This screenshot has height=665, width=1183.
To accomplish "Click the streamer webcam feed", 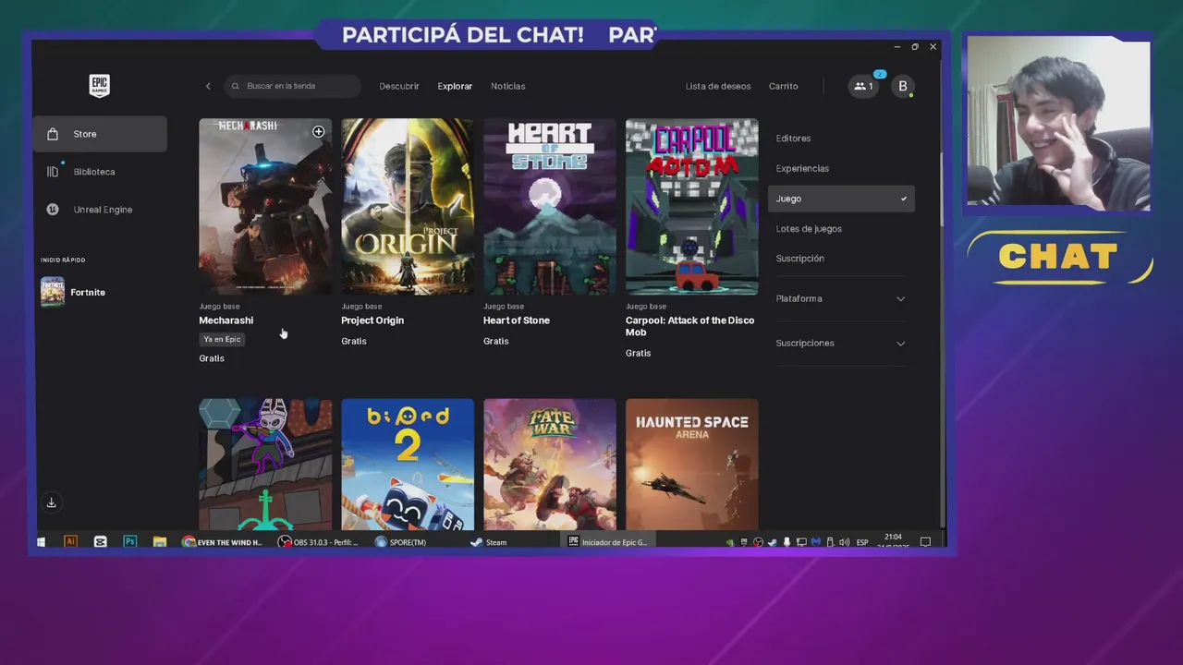I will point(1059,122).
